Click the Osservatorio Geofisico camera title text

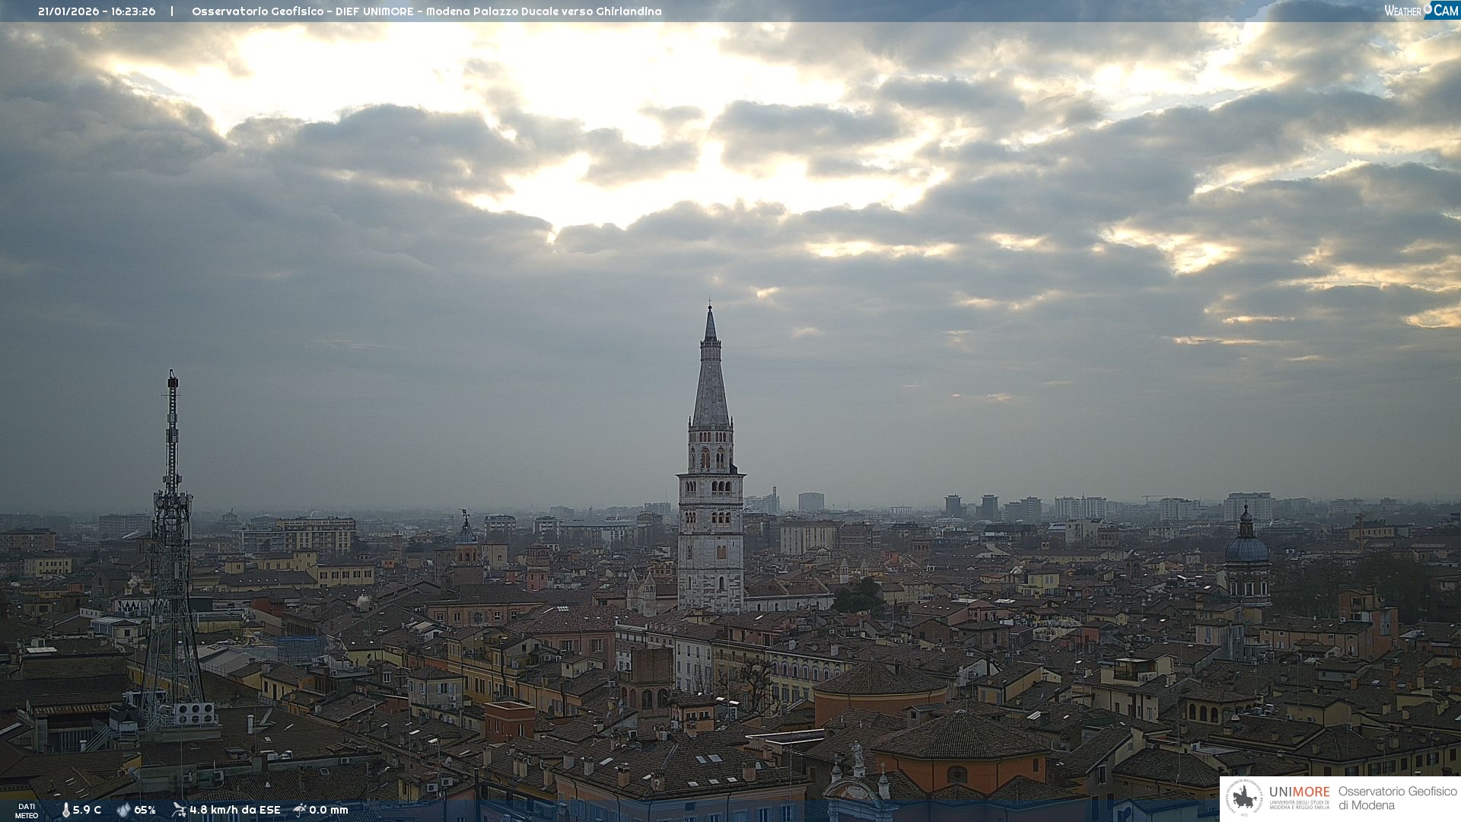(x=426, y=11)
